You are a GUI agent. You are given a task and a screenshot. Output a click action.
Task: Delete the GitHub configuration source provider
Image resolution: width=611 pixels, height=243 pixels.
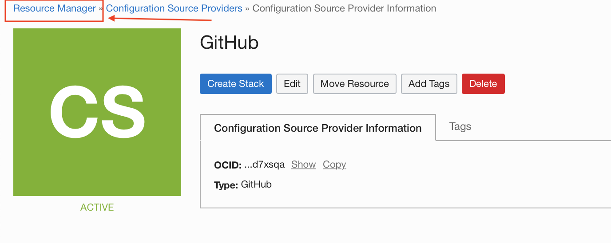pyautogui.click(x=483, y=84)
